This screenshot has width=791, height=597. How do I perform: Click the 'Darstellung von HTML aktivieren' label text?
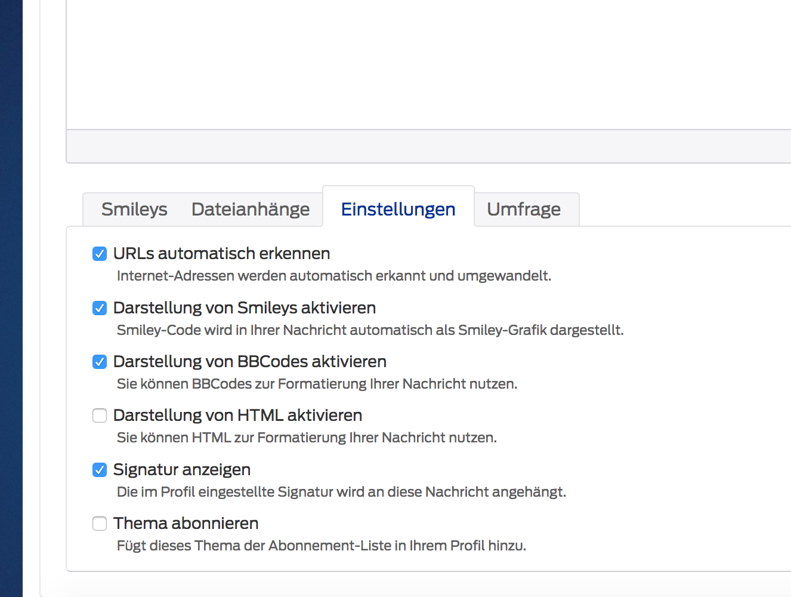237,416
